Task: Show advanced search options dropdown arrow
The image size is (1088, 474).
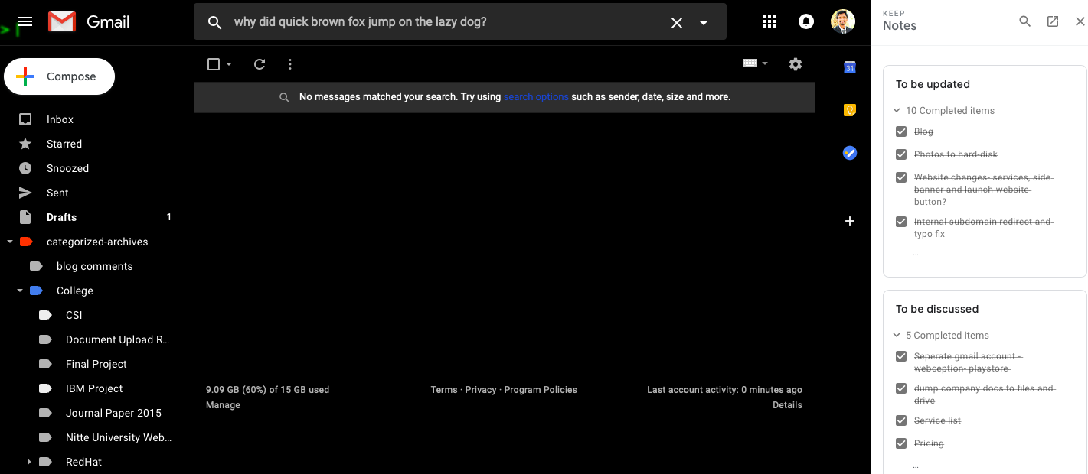Action: 704,23
